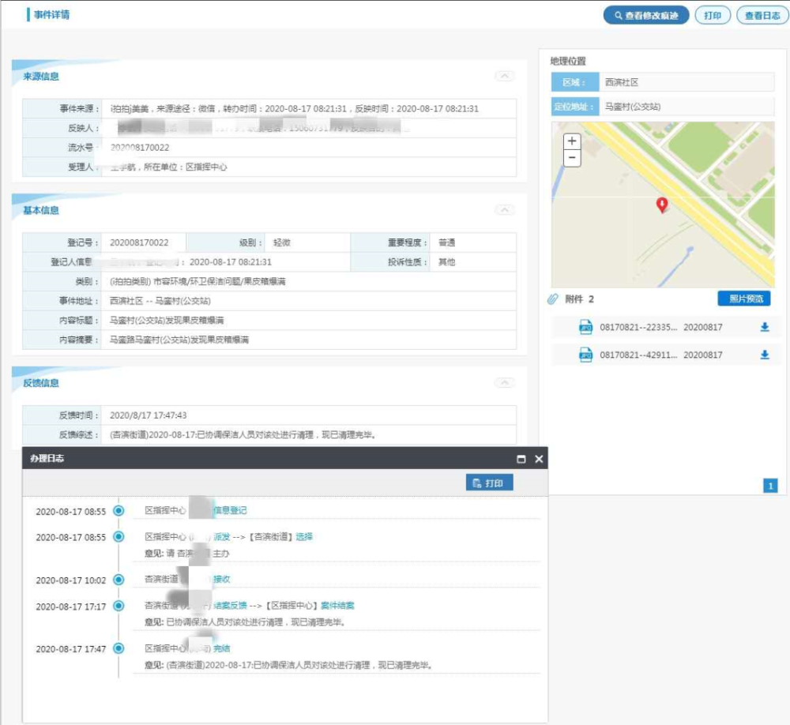
Task: Click the 信息登记 log link
Action: (x=230, y=510)
